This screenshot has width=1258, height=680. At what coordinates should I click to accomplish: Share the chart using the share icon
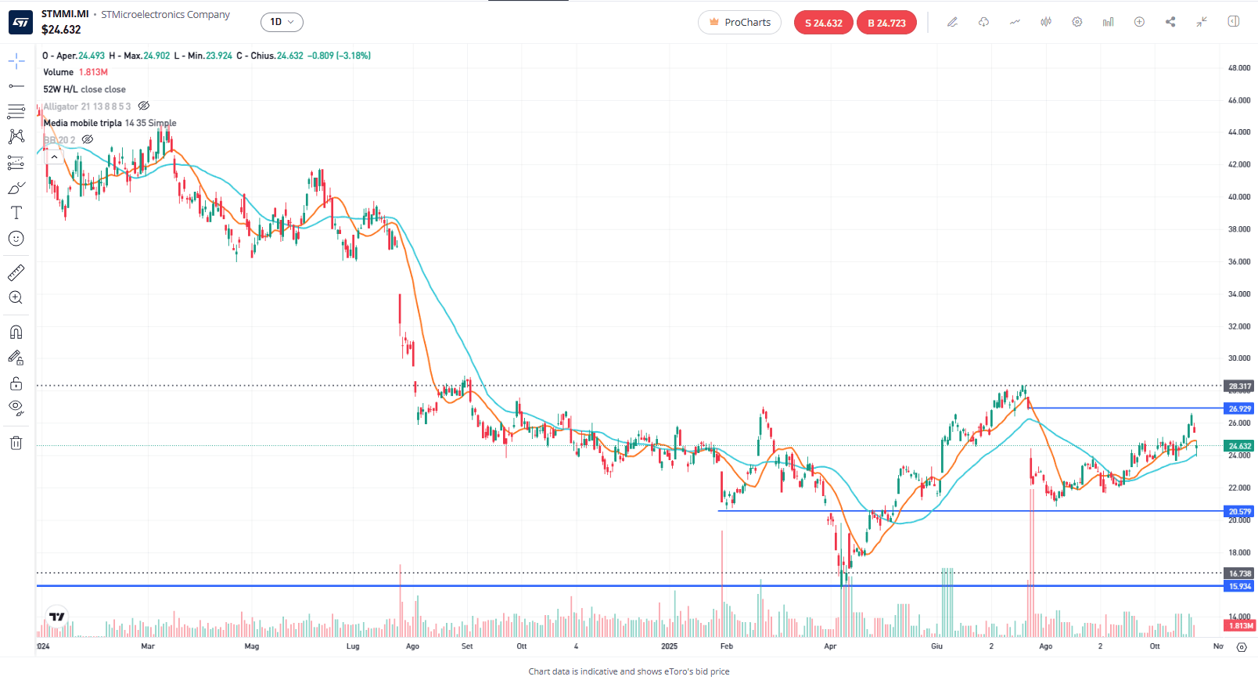(1170, 22)
